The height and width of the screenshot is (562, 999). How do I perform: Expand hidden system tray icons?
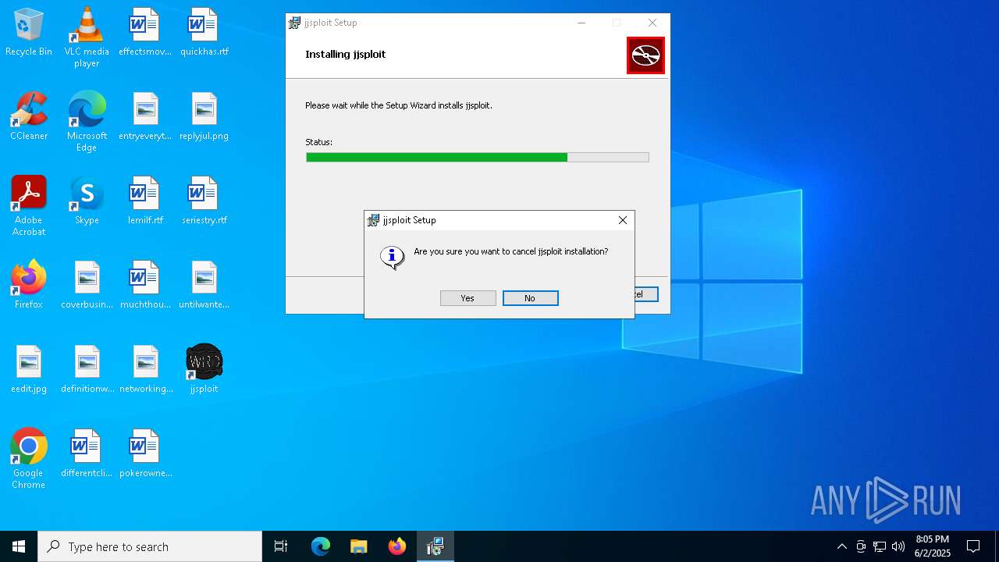(841, 546)
